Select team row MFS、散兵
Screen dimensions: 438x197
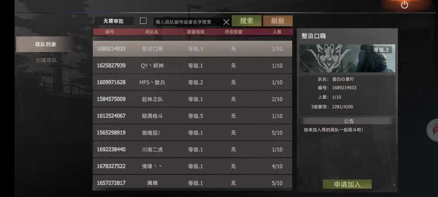[192, 82]
